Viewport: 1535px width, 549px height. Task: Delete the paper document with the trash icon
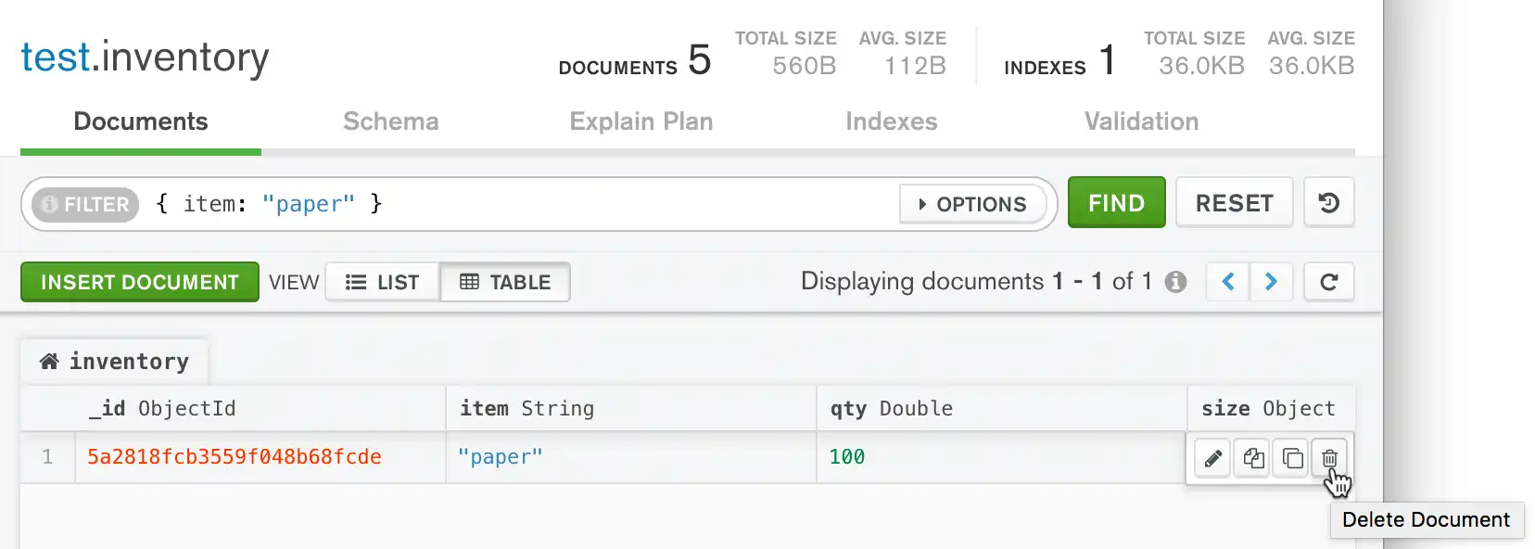[x=1330, y=457]
